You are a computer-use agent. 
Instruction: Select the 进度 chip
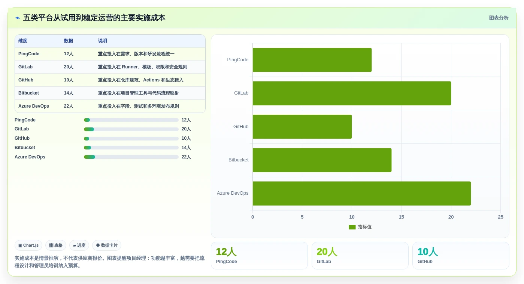(79, 246)
